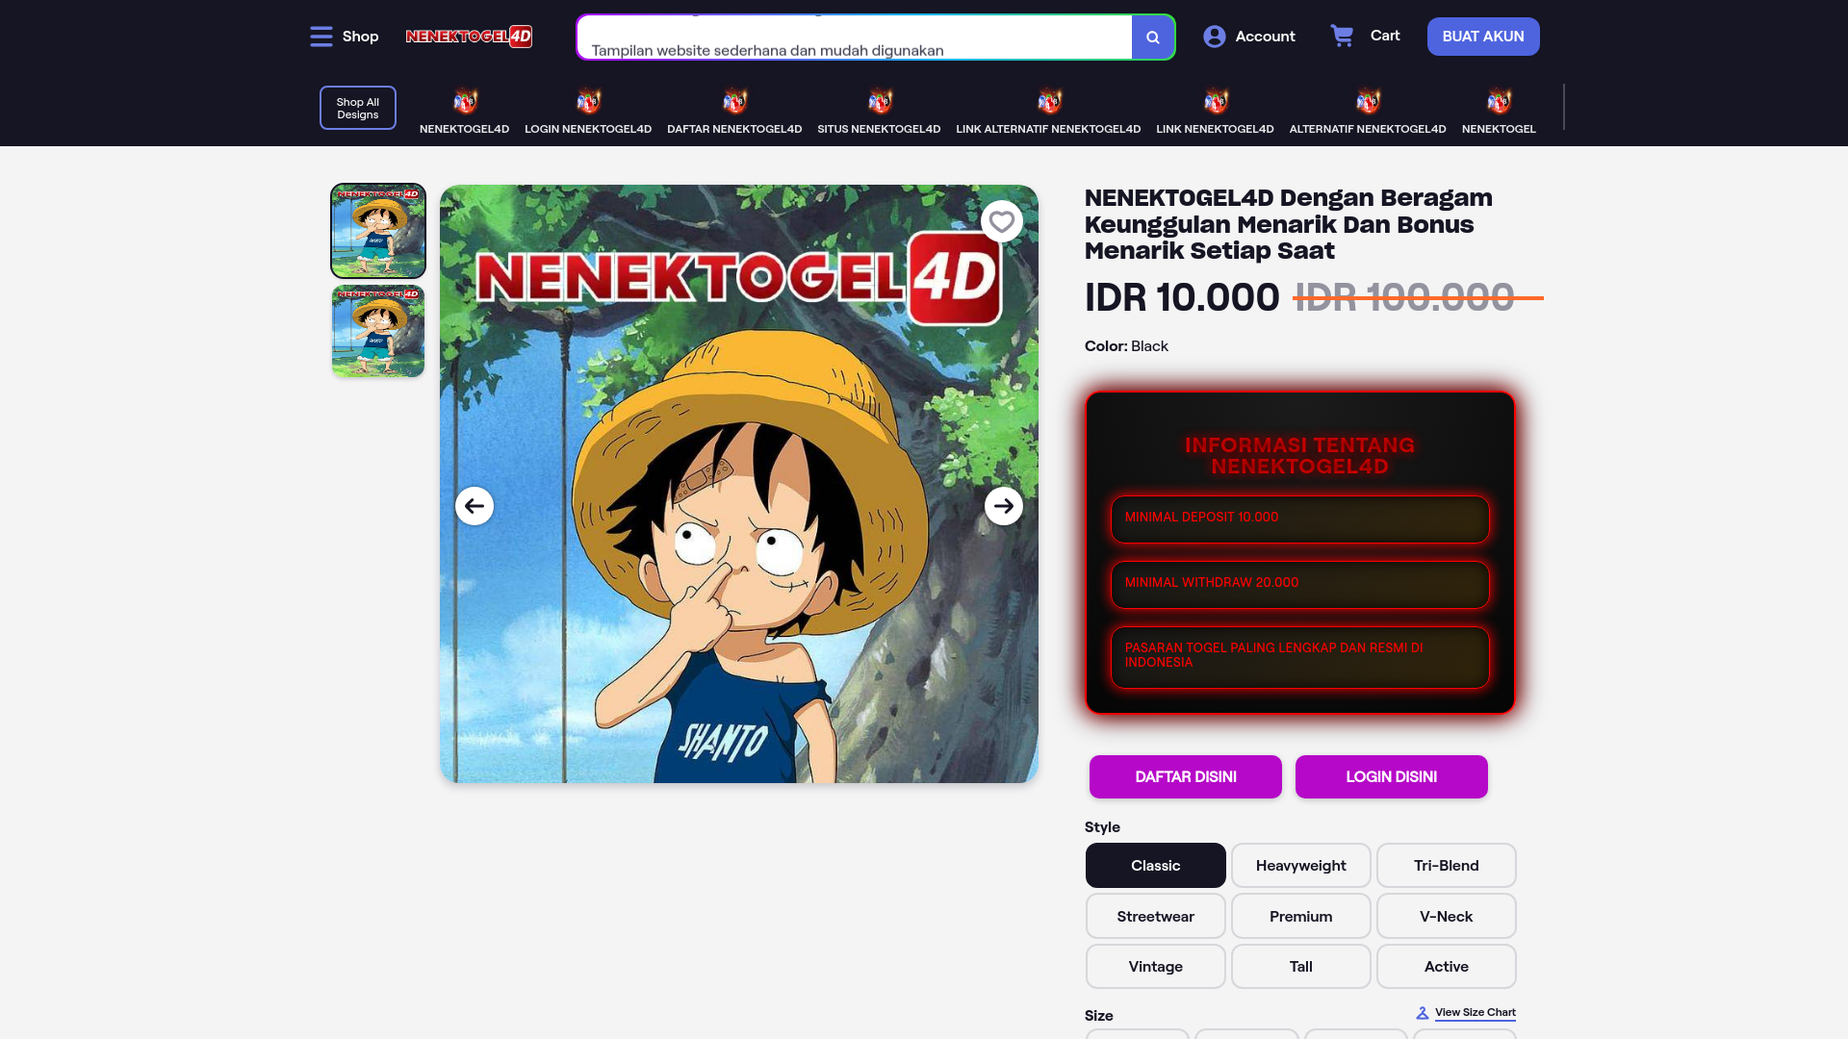The image size is (1848, 1039).
Task: Show next product image with right arrow
Action: (1004, 506)
